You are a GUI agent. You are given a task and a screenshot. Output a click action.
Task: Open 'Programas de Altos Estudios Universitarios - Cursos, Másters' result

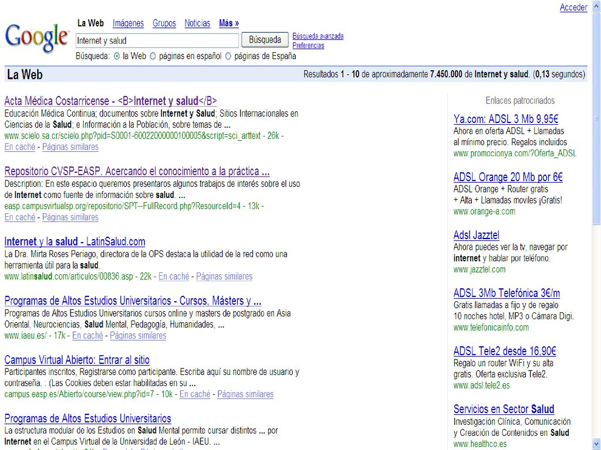pyautogui.click(x=133, y=301)
